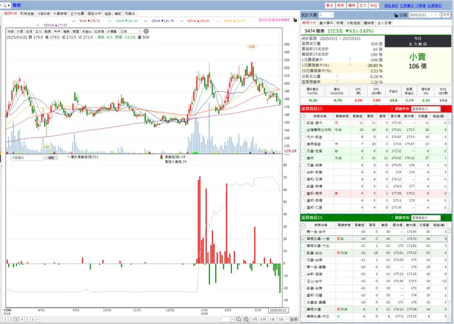Check the 台灣摩根士丹利 broker row checkbox
454x324 pixels.
pos(303,130)
